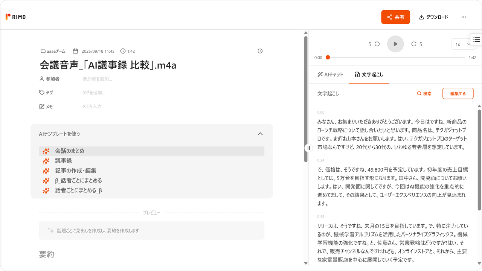Jump to the 0:24 transcript timestamp

[x=320, y=160]
